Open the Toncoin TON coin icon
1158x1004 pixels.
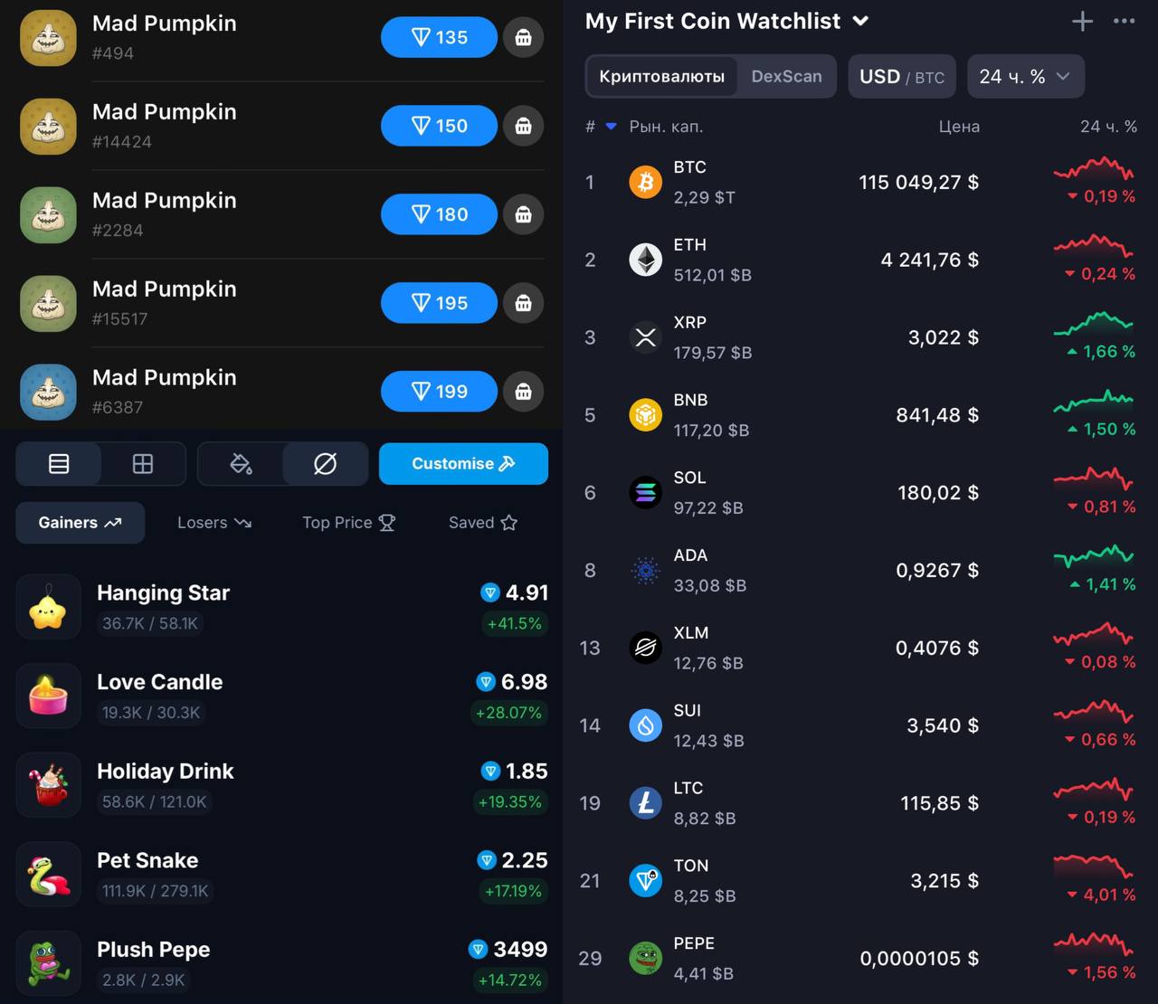point(645,881)
